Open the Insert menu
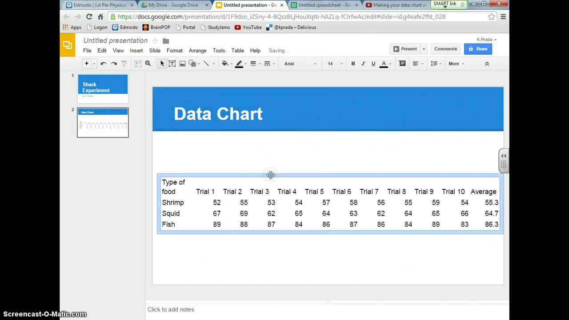This screenshot has height=320, width=569. point(136,51)
